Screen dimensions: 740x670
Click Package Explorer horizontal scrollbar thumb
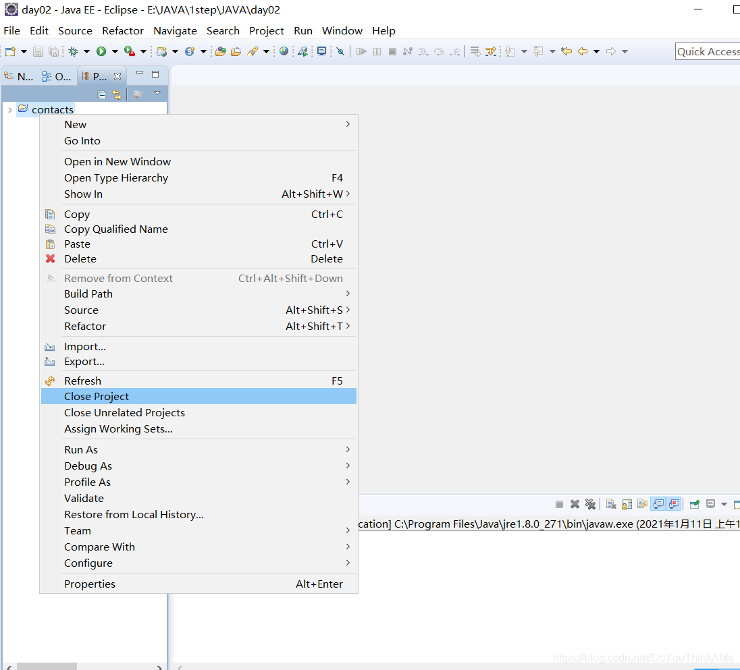(x=47, y=666)
